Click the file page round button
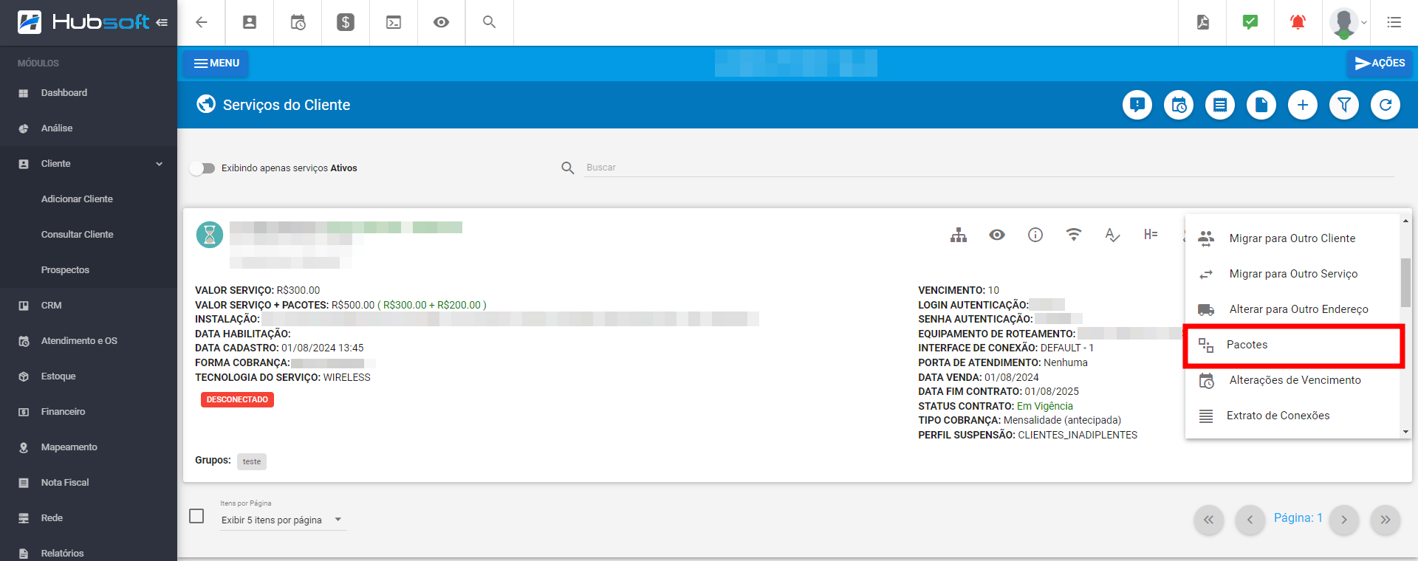The height and width of the screenshot is (561, 1418). click(1261, 105)
